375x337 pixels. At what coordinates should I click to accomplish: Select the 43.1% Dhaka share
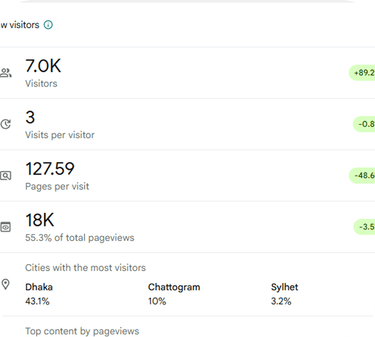click(37, 301)
